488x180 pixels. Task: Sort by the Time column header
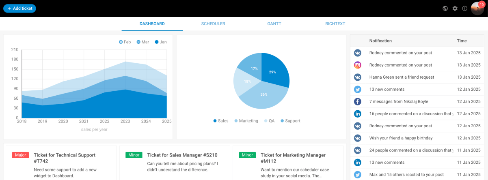pos(462,41)
